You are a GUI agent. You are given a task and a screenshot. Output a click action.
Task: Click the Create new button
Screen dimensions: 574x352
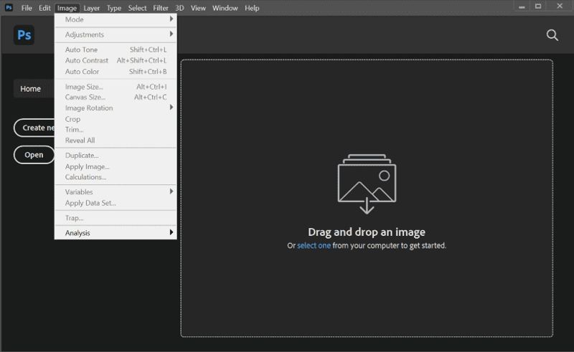click(x=34, y=128)
